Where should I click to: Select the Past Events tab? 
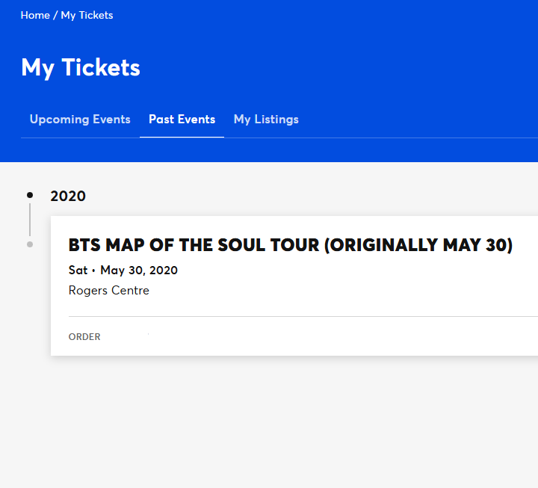click(x=182, y=120)
